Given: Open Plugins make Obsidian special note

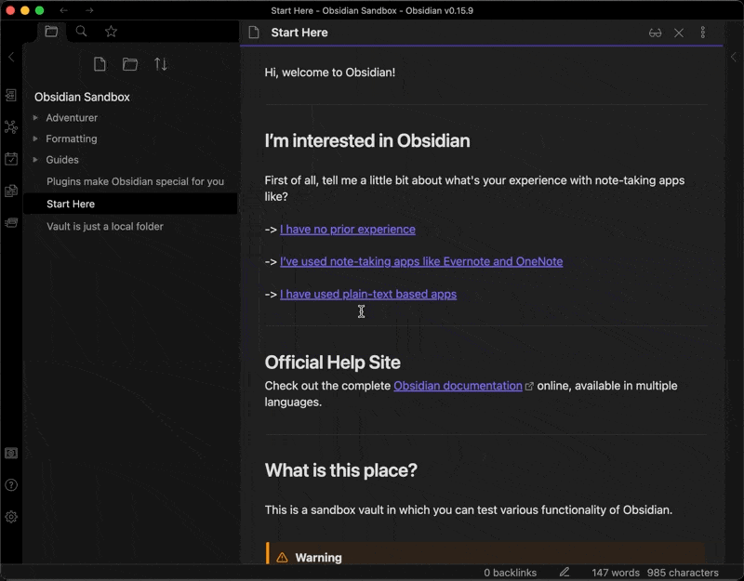Looking at the screenshot, I should pos(135,181).
